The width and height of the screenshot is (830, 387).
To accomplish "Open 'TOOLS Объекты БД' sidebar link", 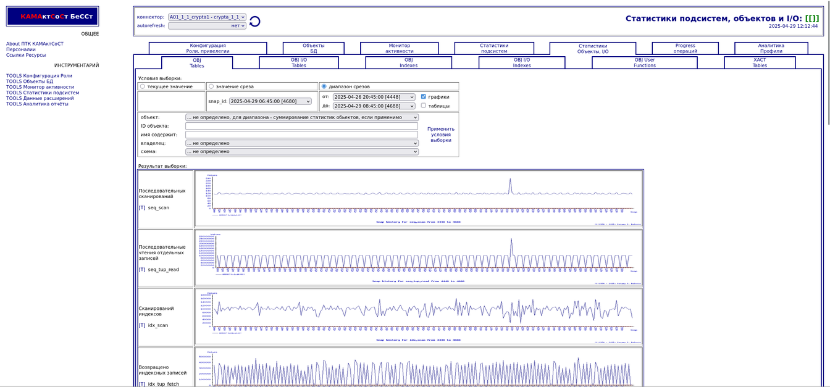I will pos(30,81).
